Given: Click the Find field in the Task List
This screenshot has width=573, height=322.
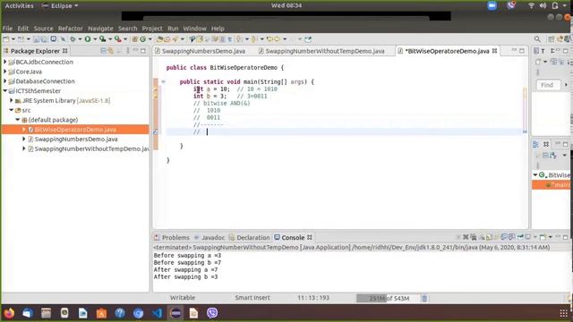Looking at the screenshot, I should point(548,85).
